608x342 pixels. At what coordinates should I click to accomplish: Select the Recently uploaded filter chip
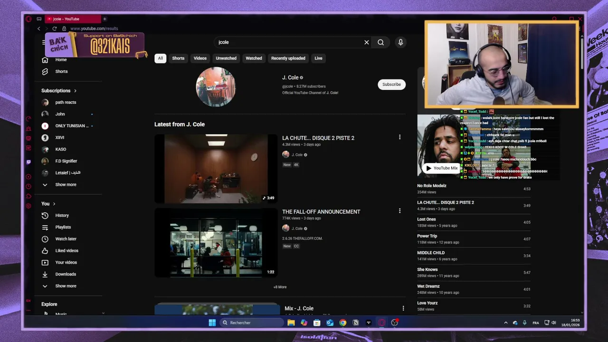(x=288, y=58)
